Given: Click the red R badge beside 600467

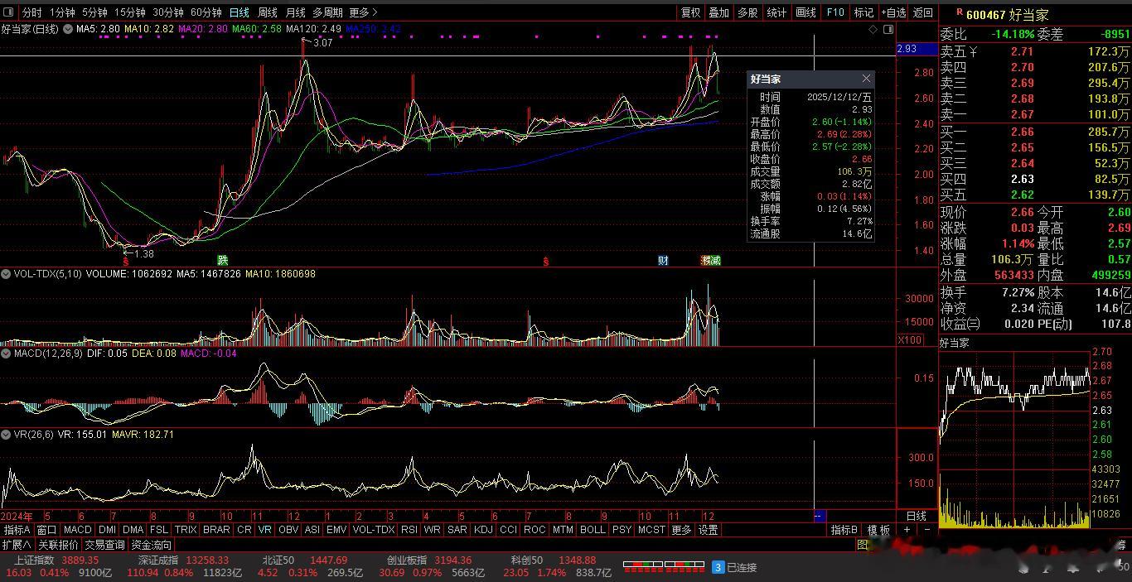Looking at the screenshot, I should [959, 12].
